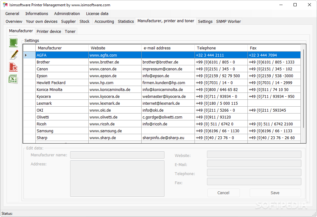The height and width of the screenshot is (217, 317).
Task: Click the green add new manufacturer icon
Action: tap(13, 43)
